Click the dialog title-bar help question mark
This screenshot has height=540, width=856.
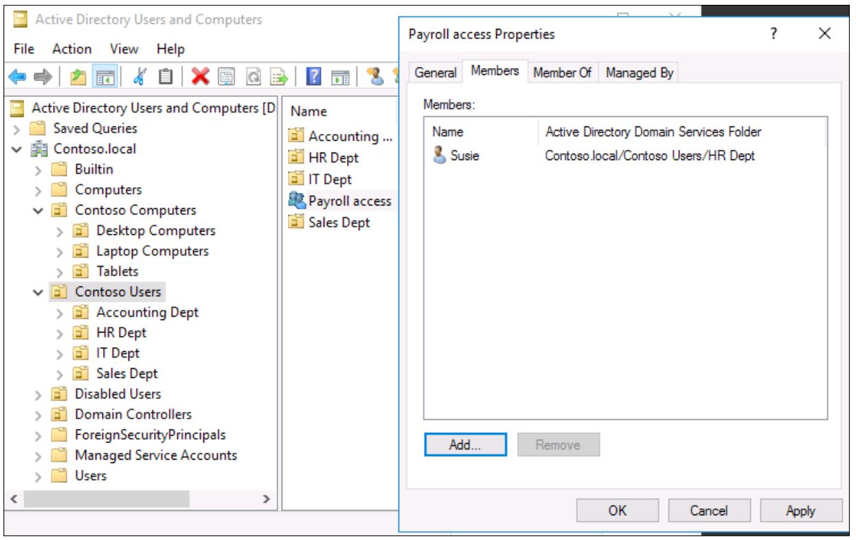(x=774, y=34)
